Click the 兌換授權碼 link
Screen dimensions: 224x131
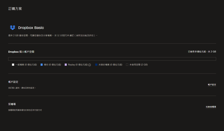pos(211,107)
